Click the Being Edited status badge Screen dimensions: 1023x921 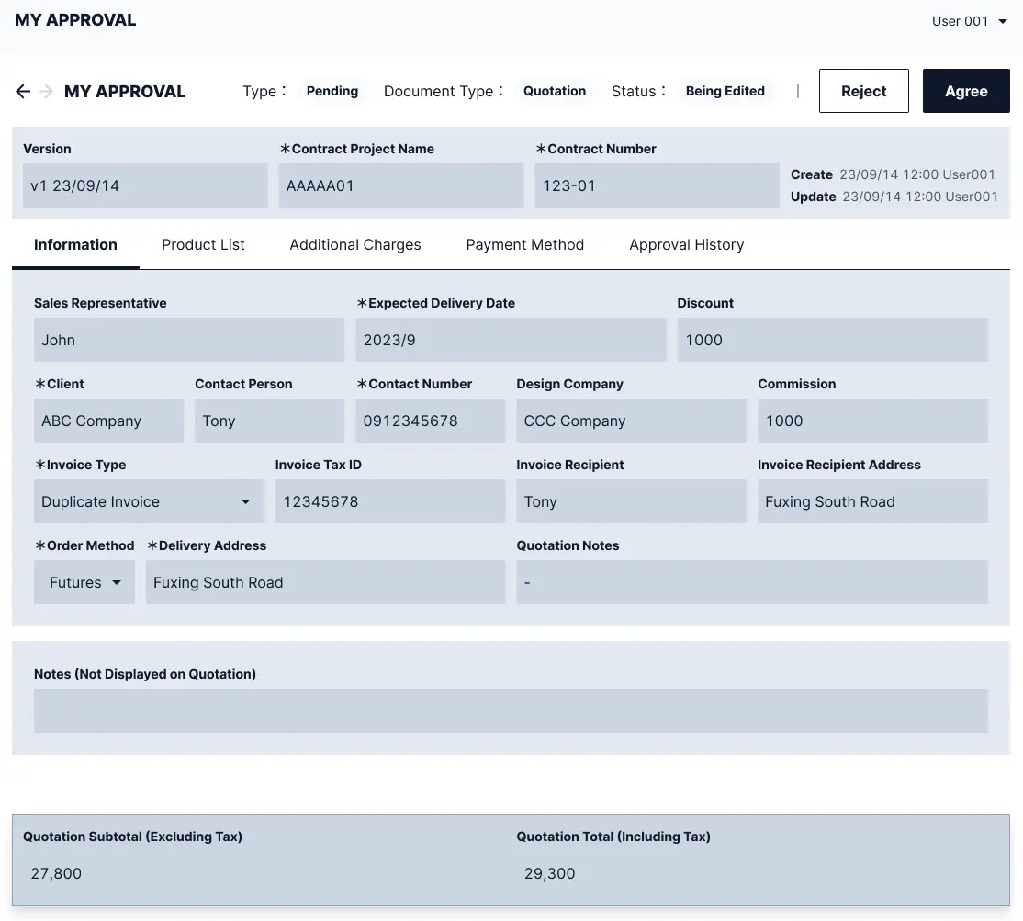725,91
